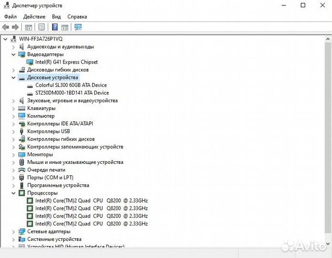Click the scrollbar down arrow
Screen dimensions: 332x258
[x=328, y=244]
